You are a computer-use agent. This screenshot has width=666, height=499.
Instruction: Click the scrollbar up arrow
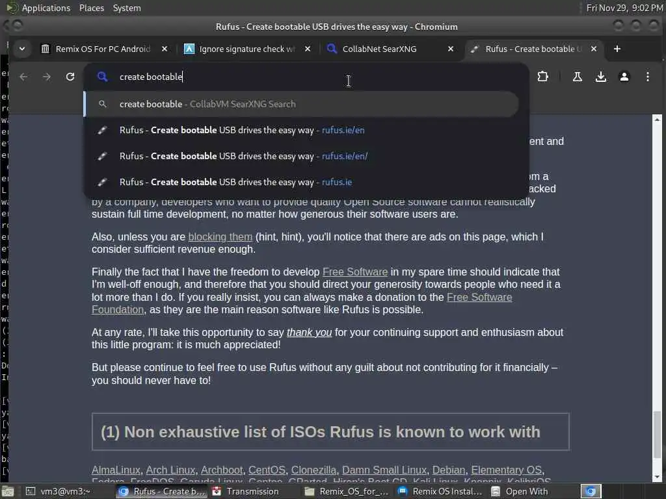[657, 120]
